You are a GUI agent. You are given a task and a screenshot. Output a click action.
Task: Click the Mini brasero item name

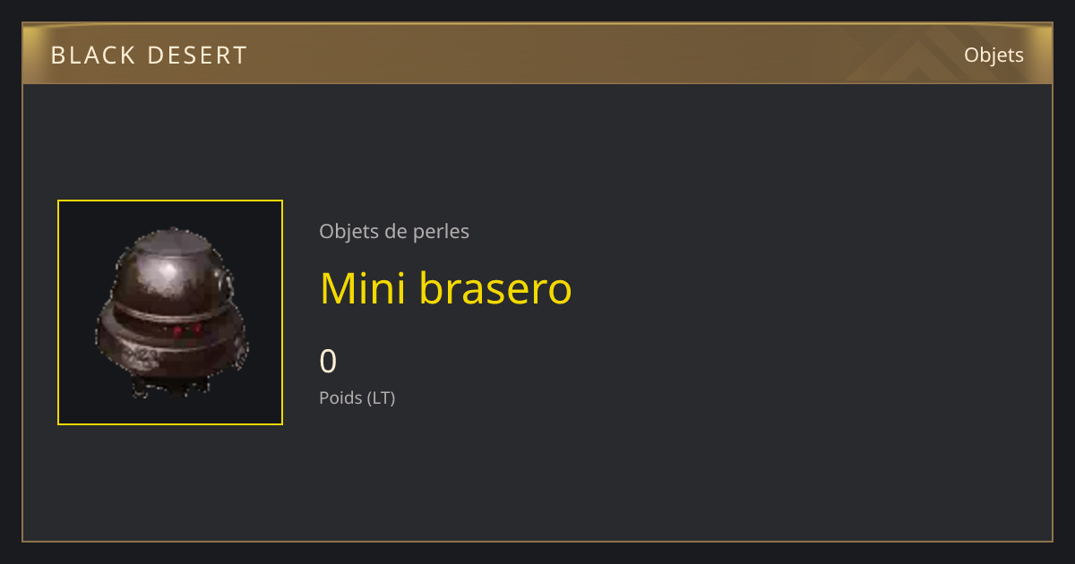click(445, 288)
